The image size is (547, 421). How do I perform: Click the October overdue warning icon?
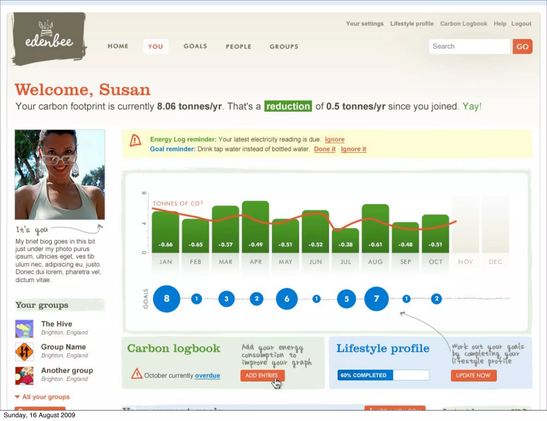136,374
